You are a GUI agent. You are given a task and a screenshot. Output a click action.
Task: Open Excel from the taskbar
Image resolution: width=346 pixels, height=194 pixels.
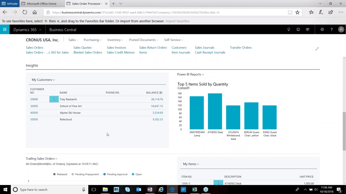pos(194,190)
